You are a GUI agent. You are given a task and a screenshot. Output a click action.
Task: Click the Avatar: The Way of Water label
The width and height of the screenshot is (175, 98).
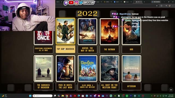tap(87, 50)
